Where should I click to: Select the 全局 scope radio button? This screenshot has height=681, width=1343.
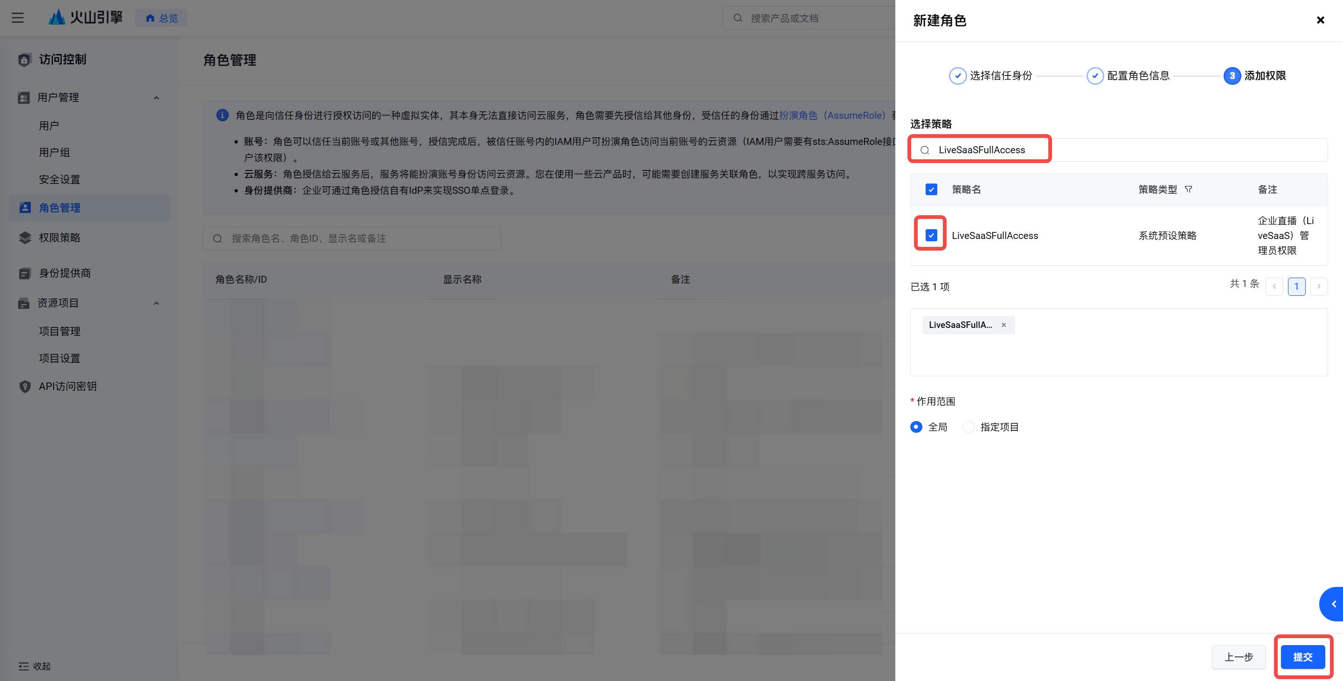coord(916,427)
